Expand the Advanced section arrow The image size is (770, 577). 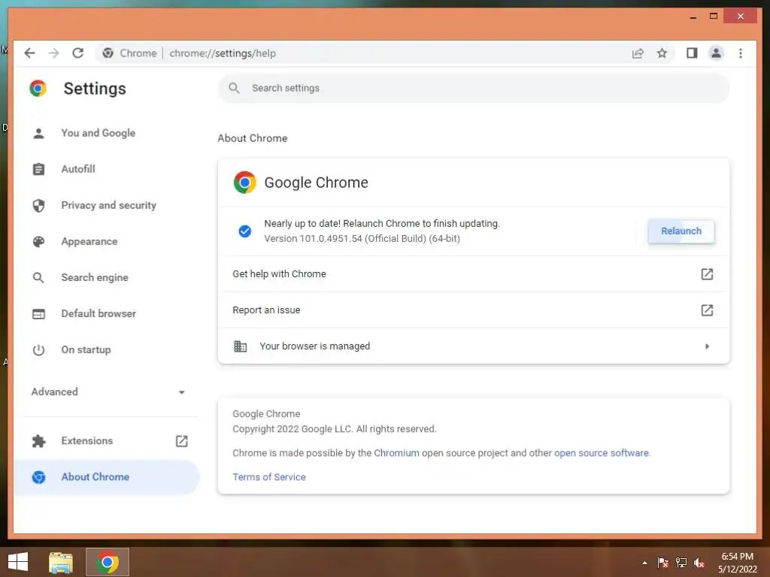tap(182, 392)
